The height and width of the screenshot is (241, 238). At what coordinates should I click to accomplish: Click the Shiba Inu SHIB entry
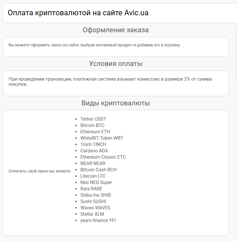95,195
